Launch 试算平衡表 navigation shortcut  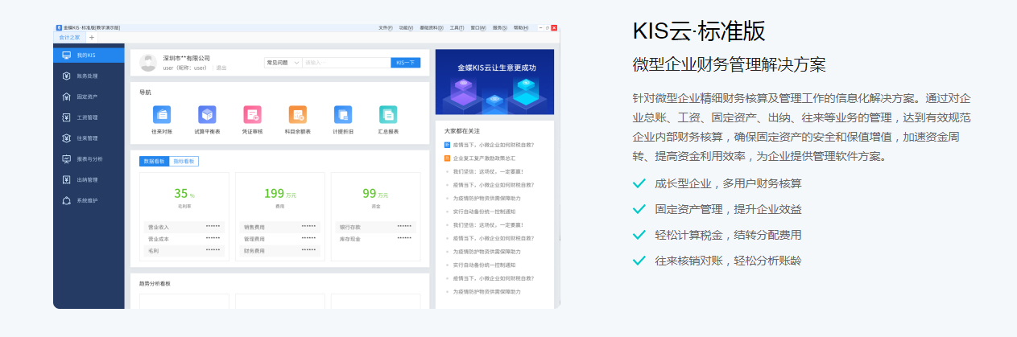207,119
